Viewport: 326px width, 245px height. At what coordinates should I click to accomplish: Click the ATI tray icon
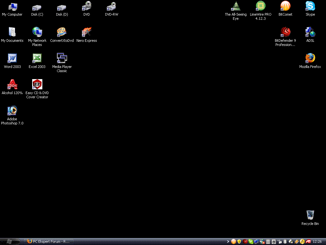pos(308,241)
